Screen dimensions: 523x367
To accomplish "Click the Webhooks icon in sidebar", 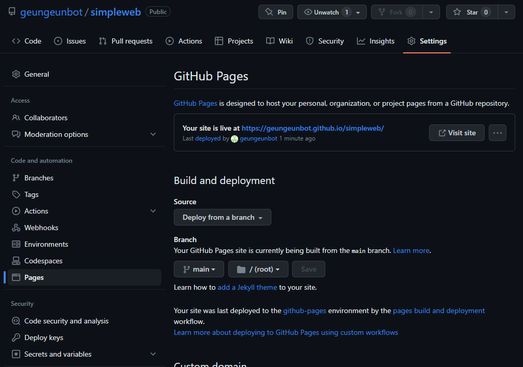I will coord(16,228).
